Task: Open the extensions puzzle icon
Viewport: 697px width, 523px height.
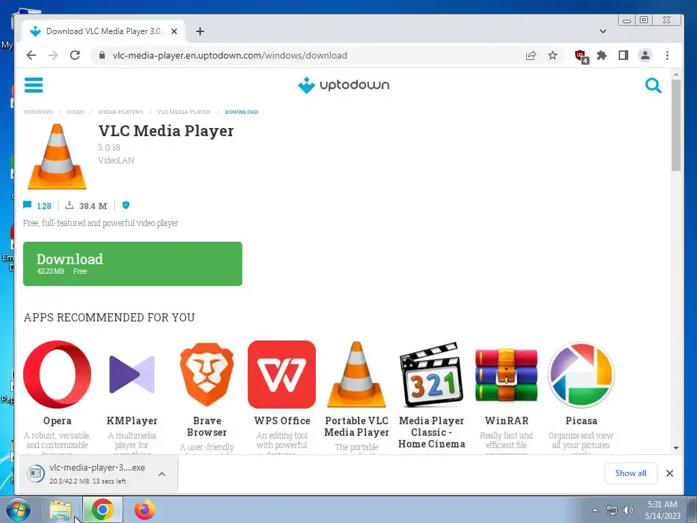Action: pyautogui.click(x=602, y=56)
